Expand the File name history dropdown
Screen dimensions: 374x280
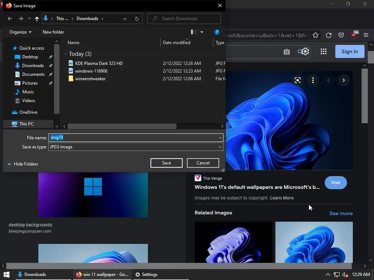[220, 137]
